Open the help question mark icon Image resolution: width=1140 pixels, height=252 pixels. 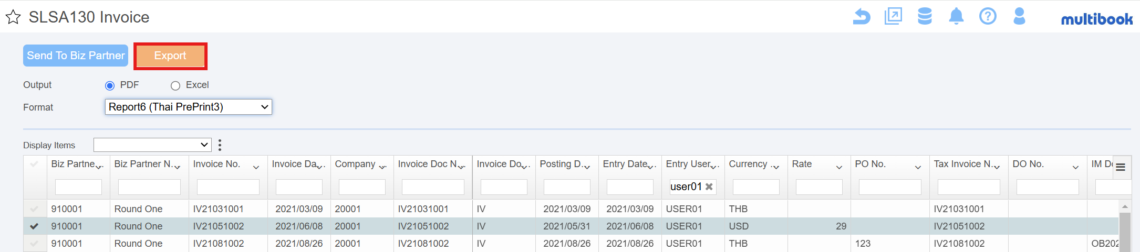point(988,16)
